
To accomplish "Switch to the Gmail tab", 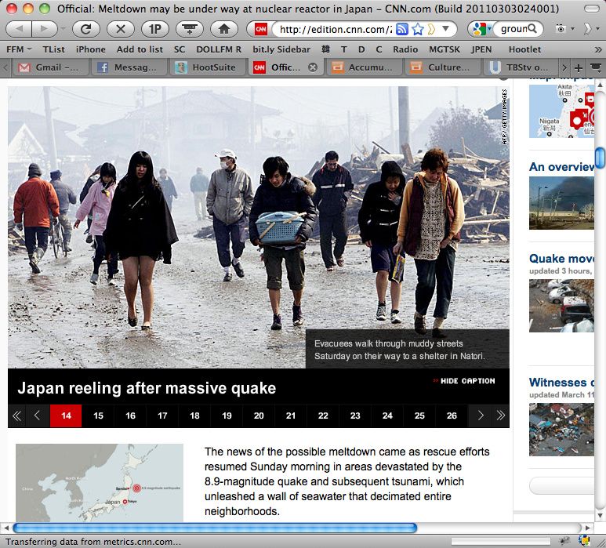I will (50, 67).
